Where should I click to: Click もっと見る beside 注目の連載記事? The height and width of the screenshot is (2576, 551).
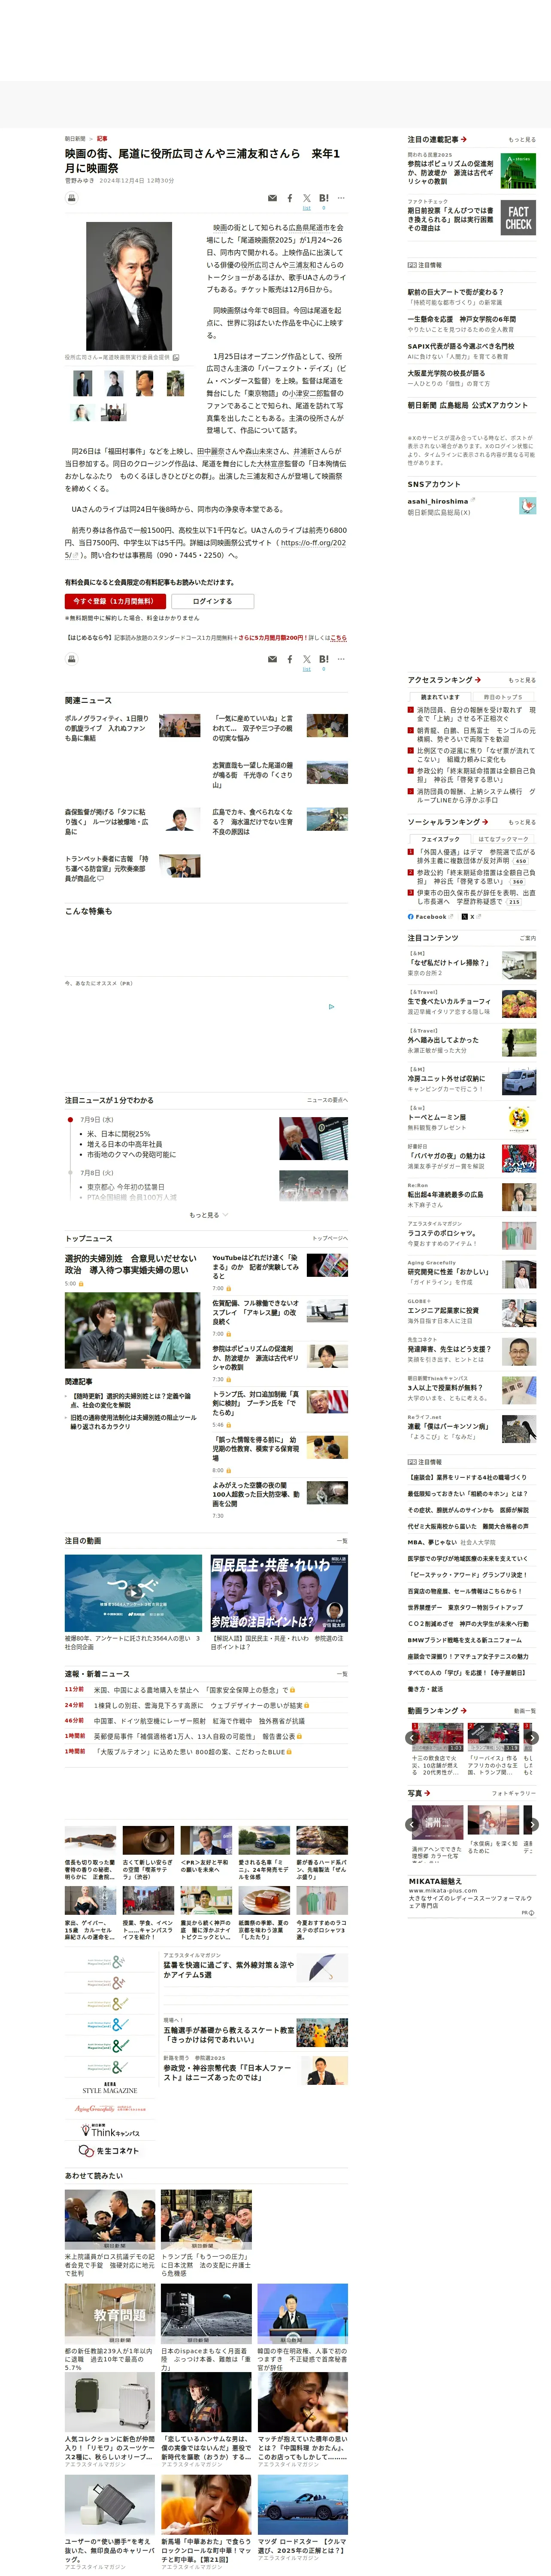tap(522, 139)
